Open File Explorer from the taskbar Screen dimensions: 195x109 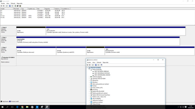(x=27, y=107)
